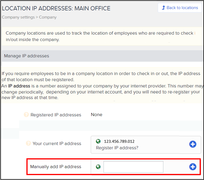Click the Your current IP address label
Image resolution: width=204 pixels, height=180 pixels.
tap(57, 144)
